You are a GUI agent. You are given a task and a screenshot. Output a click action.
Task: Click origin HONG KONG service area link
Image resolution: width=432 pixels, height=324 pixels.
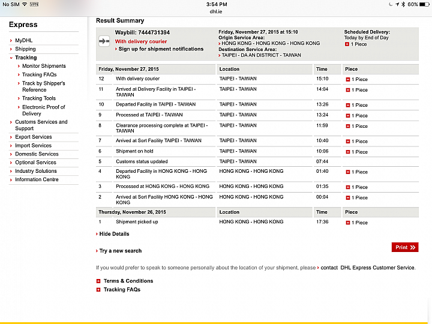pos(271,43)
